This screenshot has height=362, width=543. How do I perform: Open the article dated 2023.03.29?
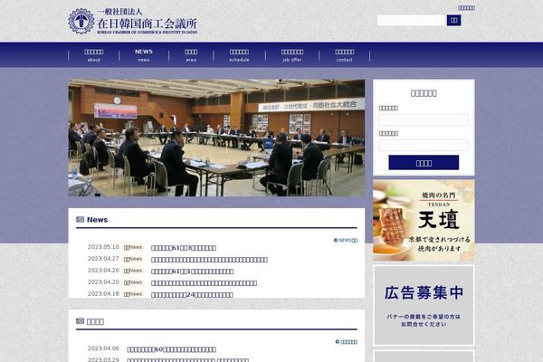187,360
